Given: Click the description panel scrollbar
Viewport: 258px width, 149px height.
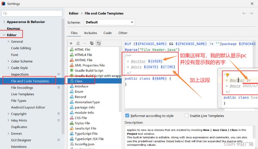Looking at the screenshot, I should tap(254, 133).
